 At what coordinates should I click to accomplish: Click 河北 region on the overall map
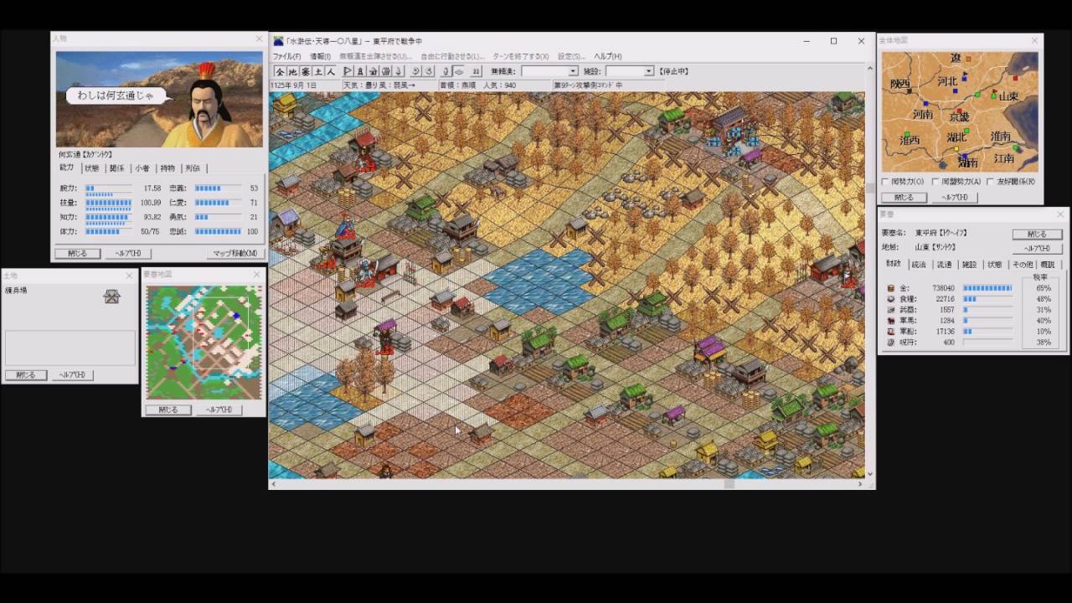[x=946, y=81]
